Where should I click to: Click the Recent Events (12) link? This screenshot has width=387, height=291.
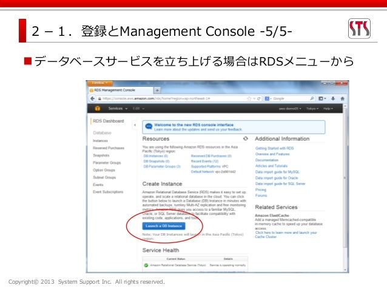point(204,161)
